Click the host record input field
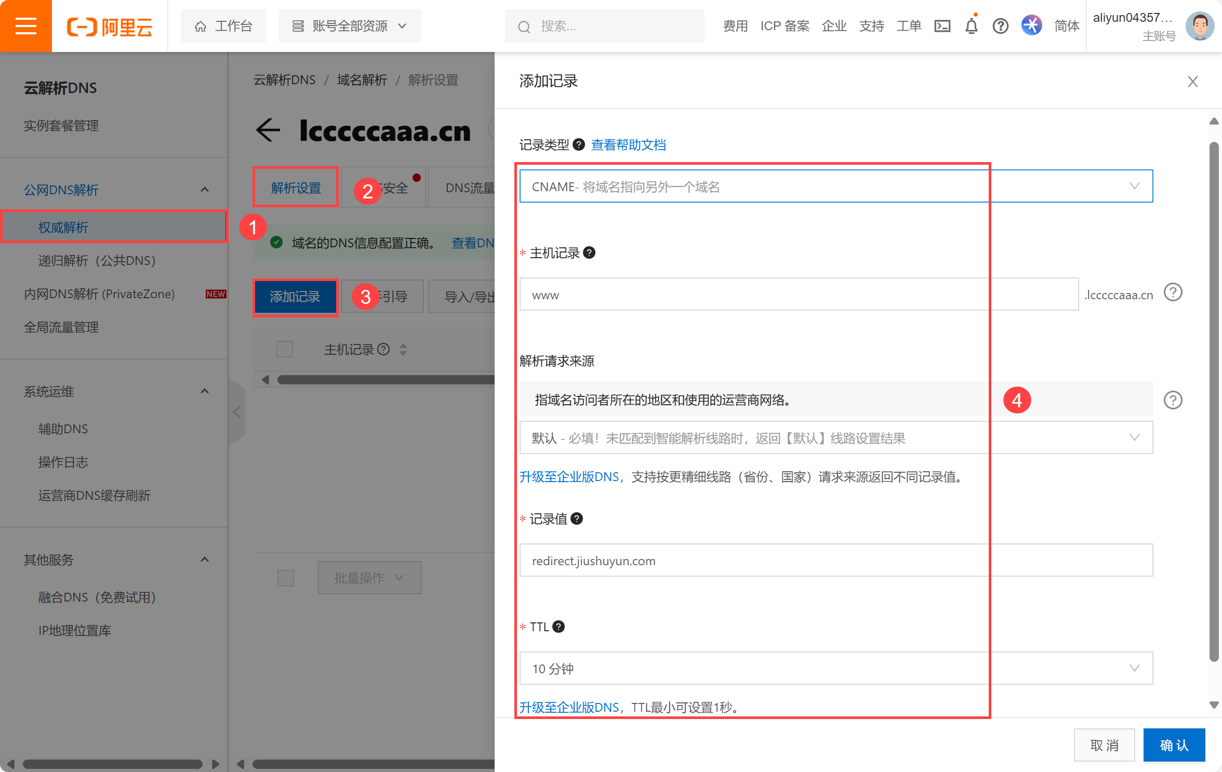This screenshot has width=1222, height=772. tap(799, 294)
